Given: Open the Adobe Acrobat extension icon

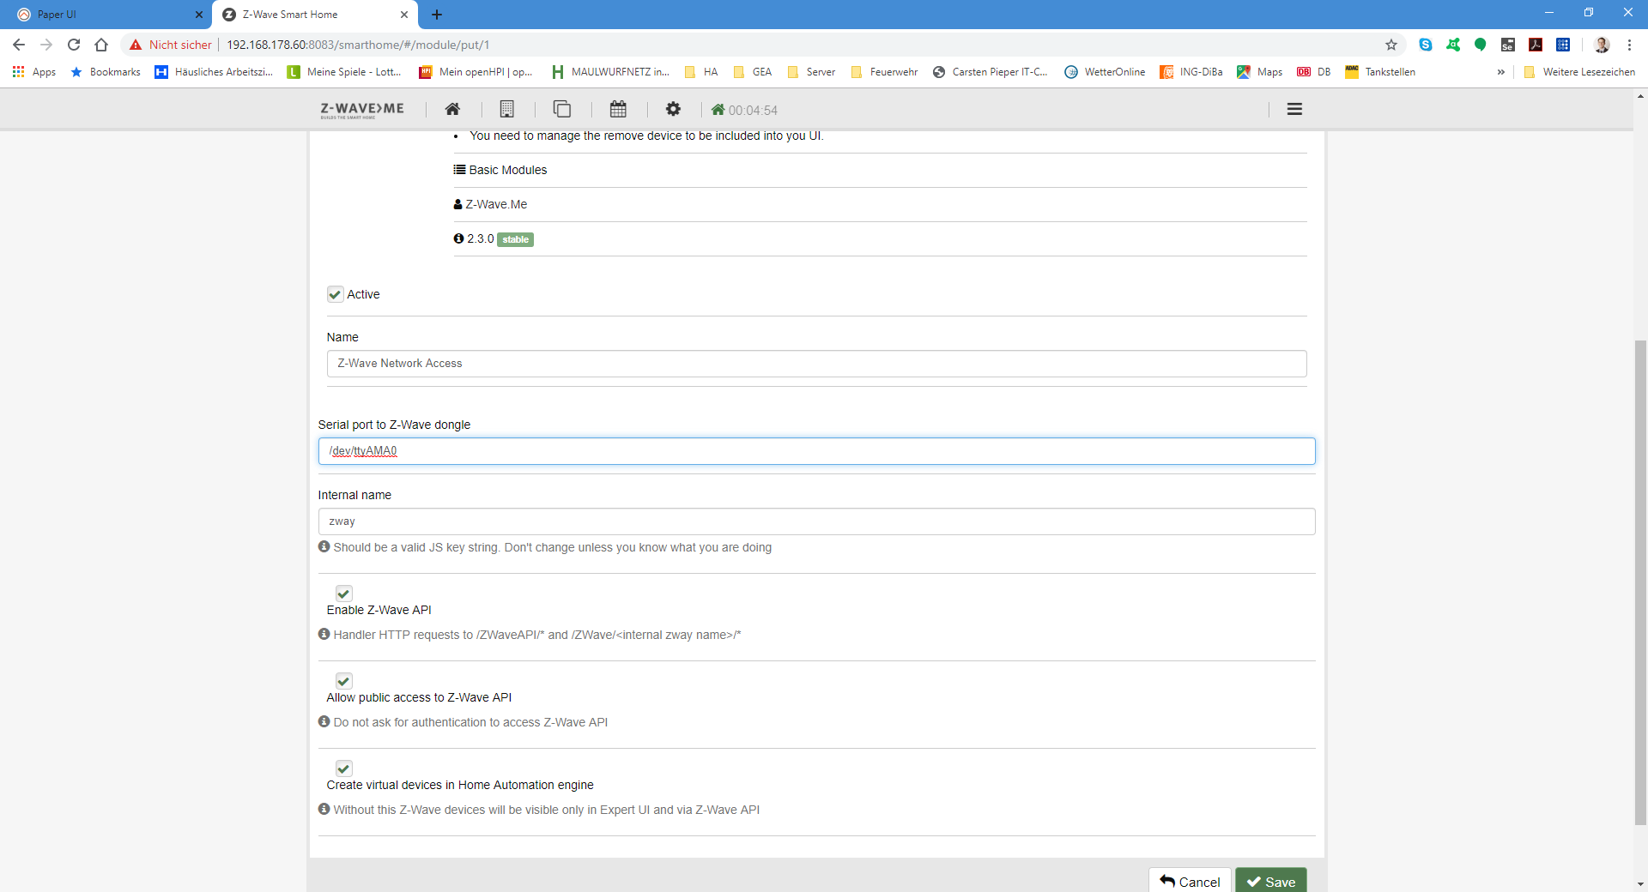Looking at the screenshot, I should pos(1536,45).
